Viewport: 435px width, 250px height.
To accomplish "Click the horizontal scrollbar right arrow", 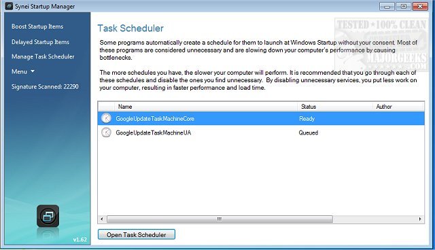I will (x=420, y=219).
